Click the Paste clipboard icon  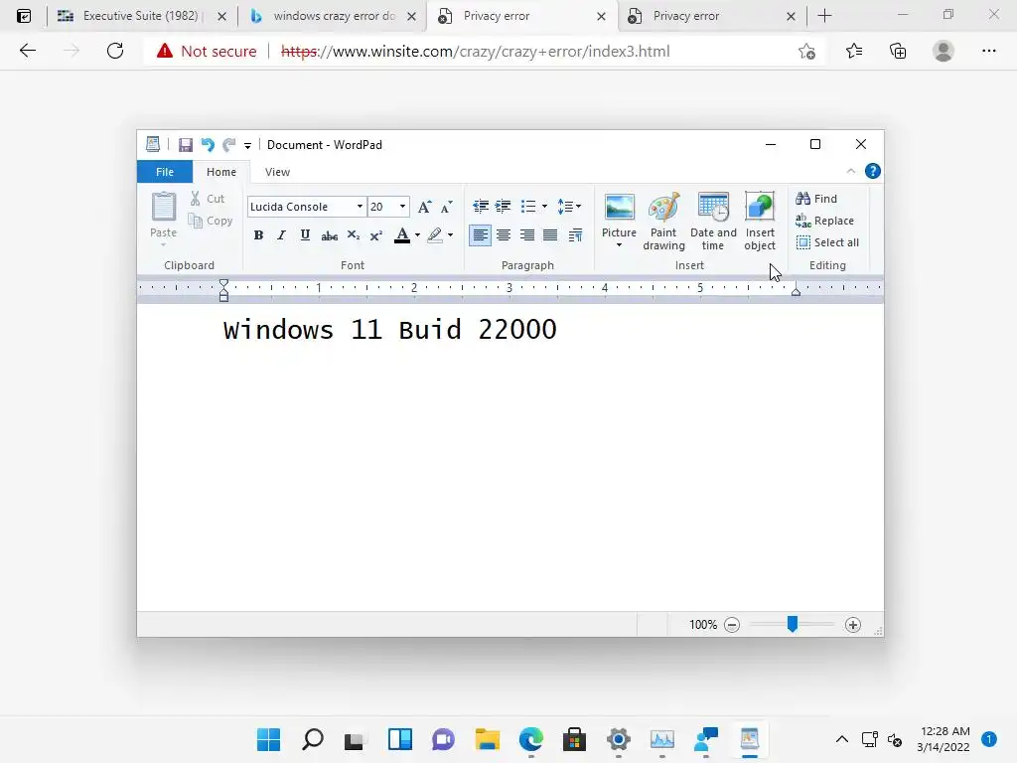point(164,207)
